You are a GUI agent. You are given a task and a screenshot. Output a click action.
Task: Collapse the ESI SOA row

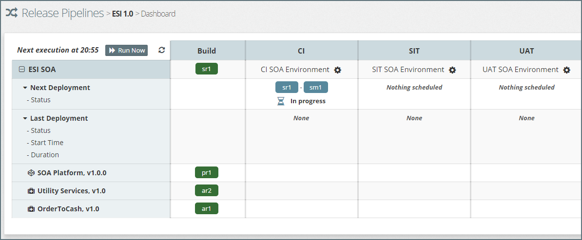[21, 70]
